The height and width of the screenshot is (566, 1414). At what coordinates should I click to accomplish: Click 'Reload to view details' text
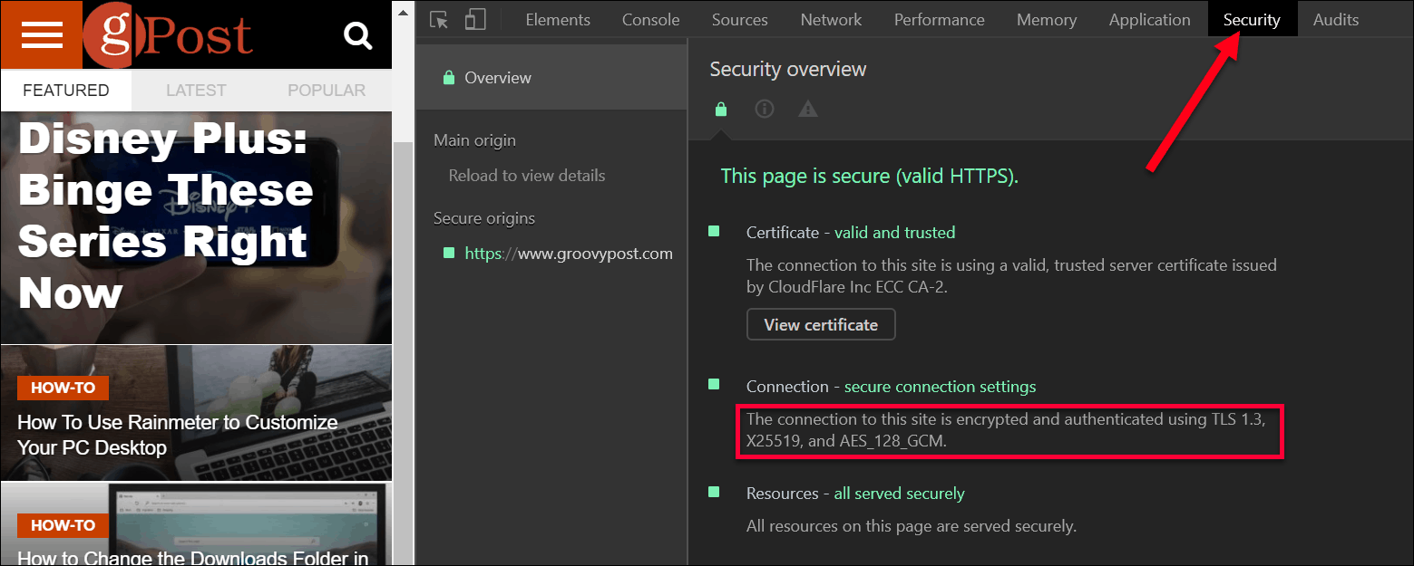click(x=527, y=176)
